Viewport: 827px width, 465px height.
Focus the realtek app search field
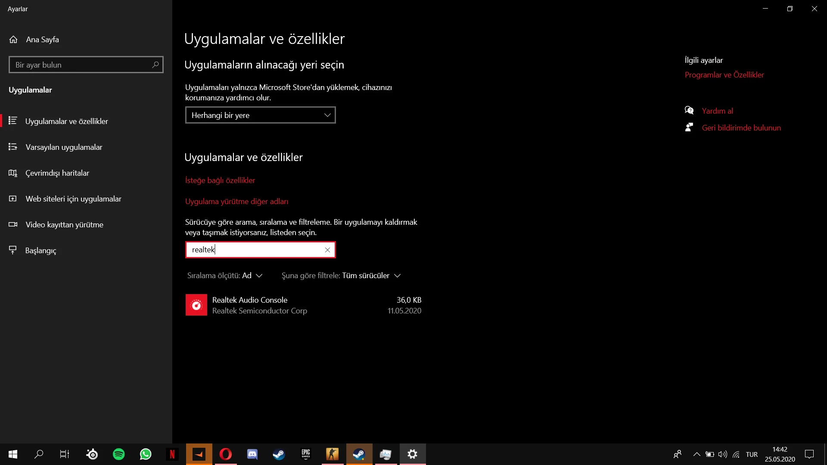point(254,250)
